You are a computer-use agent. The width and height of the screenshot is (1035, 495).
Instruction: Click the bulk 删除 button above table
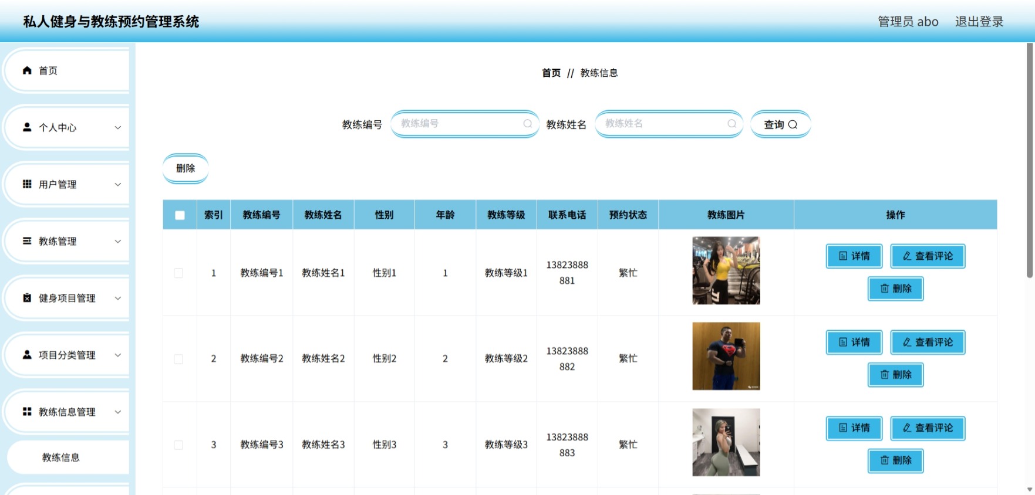click(x=186, y=168)
